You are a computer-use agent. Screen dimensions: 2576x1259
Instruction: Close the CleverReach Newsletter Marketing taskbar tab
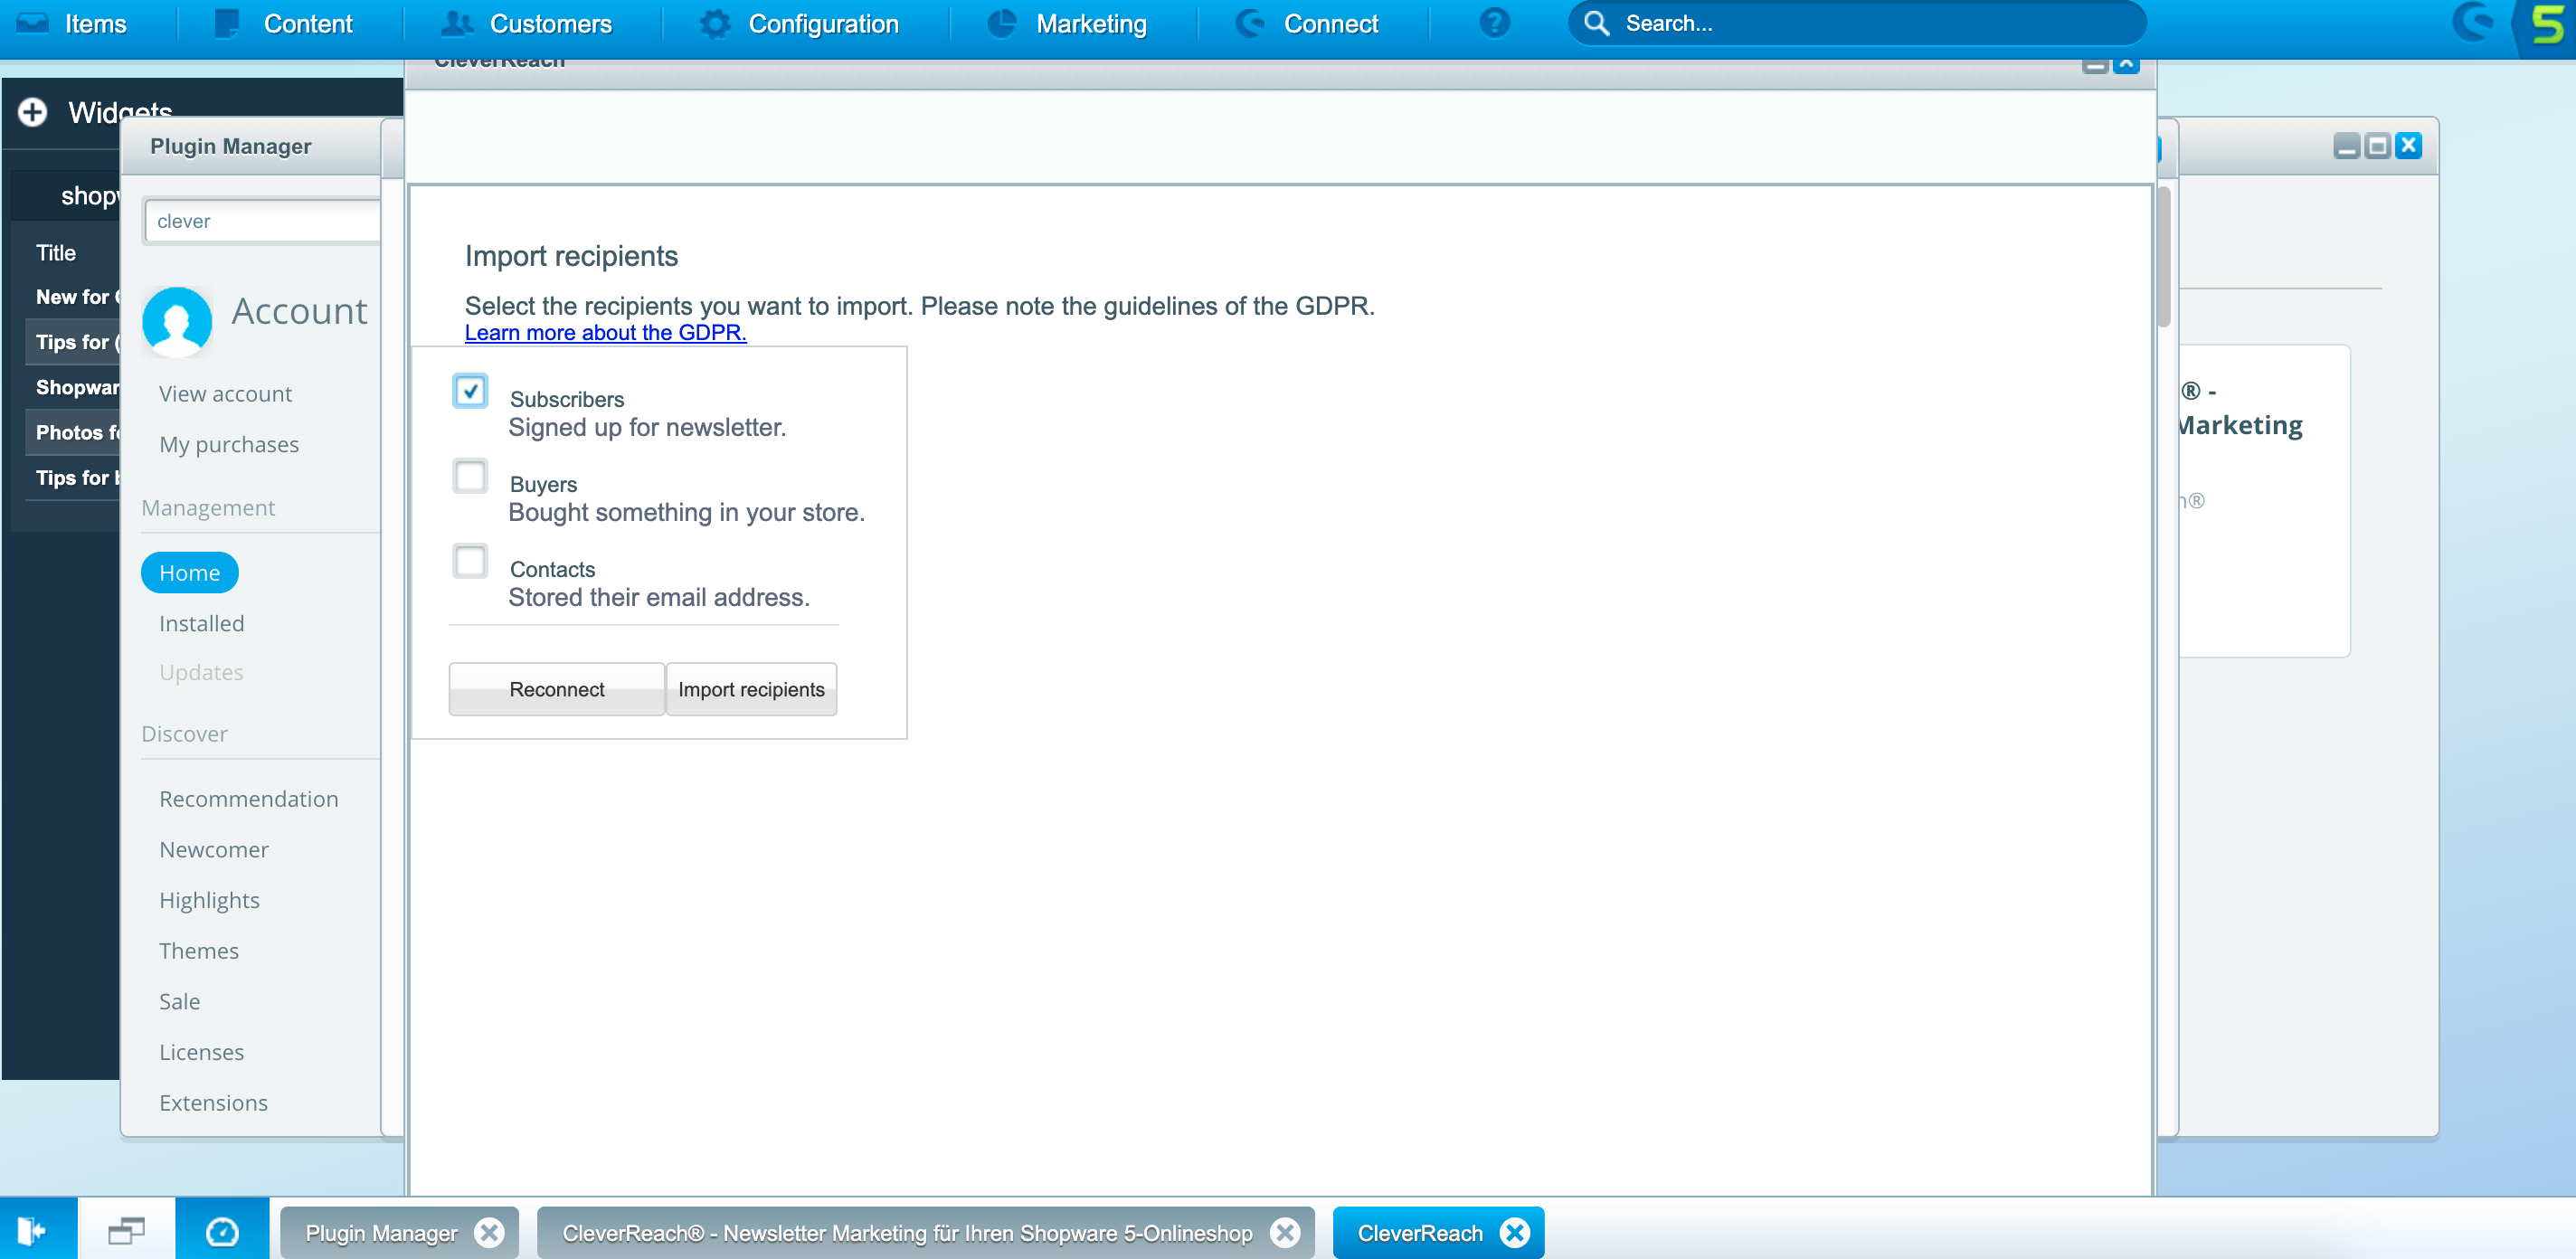coord(1285,1233)
